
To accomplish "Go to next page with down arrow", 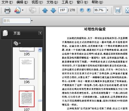I will coord(53,10).
